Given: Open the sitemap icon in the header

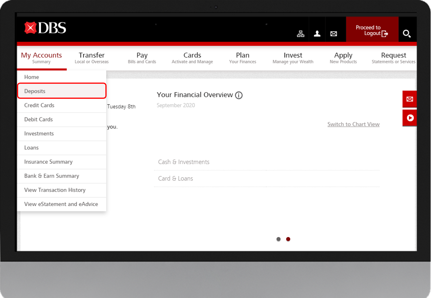Looking at the screenshot, I should [300, 33].
